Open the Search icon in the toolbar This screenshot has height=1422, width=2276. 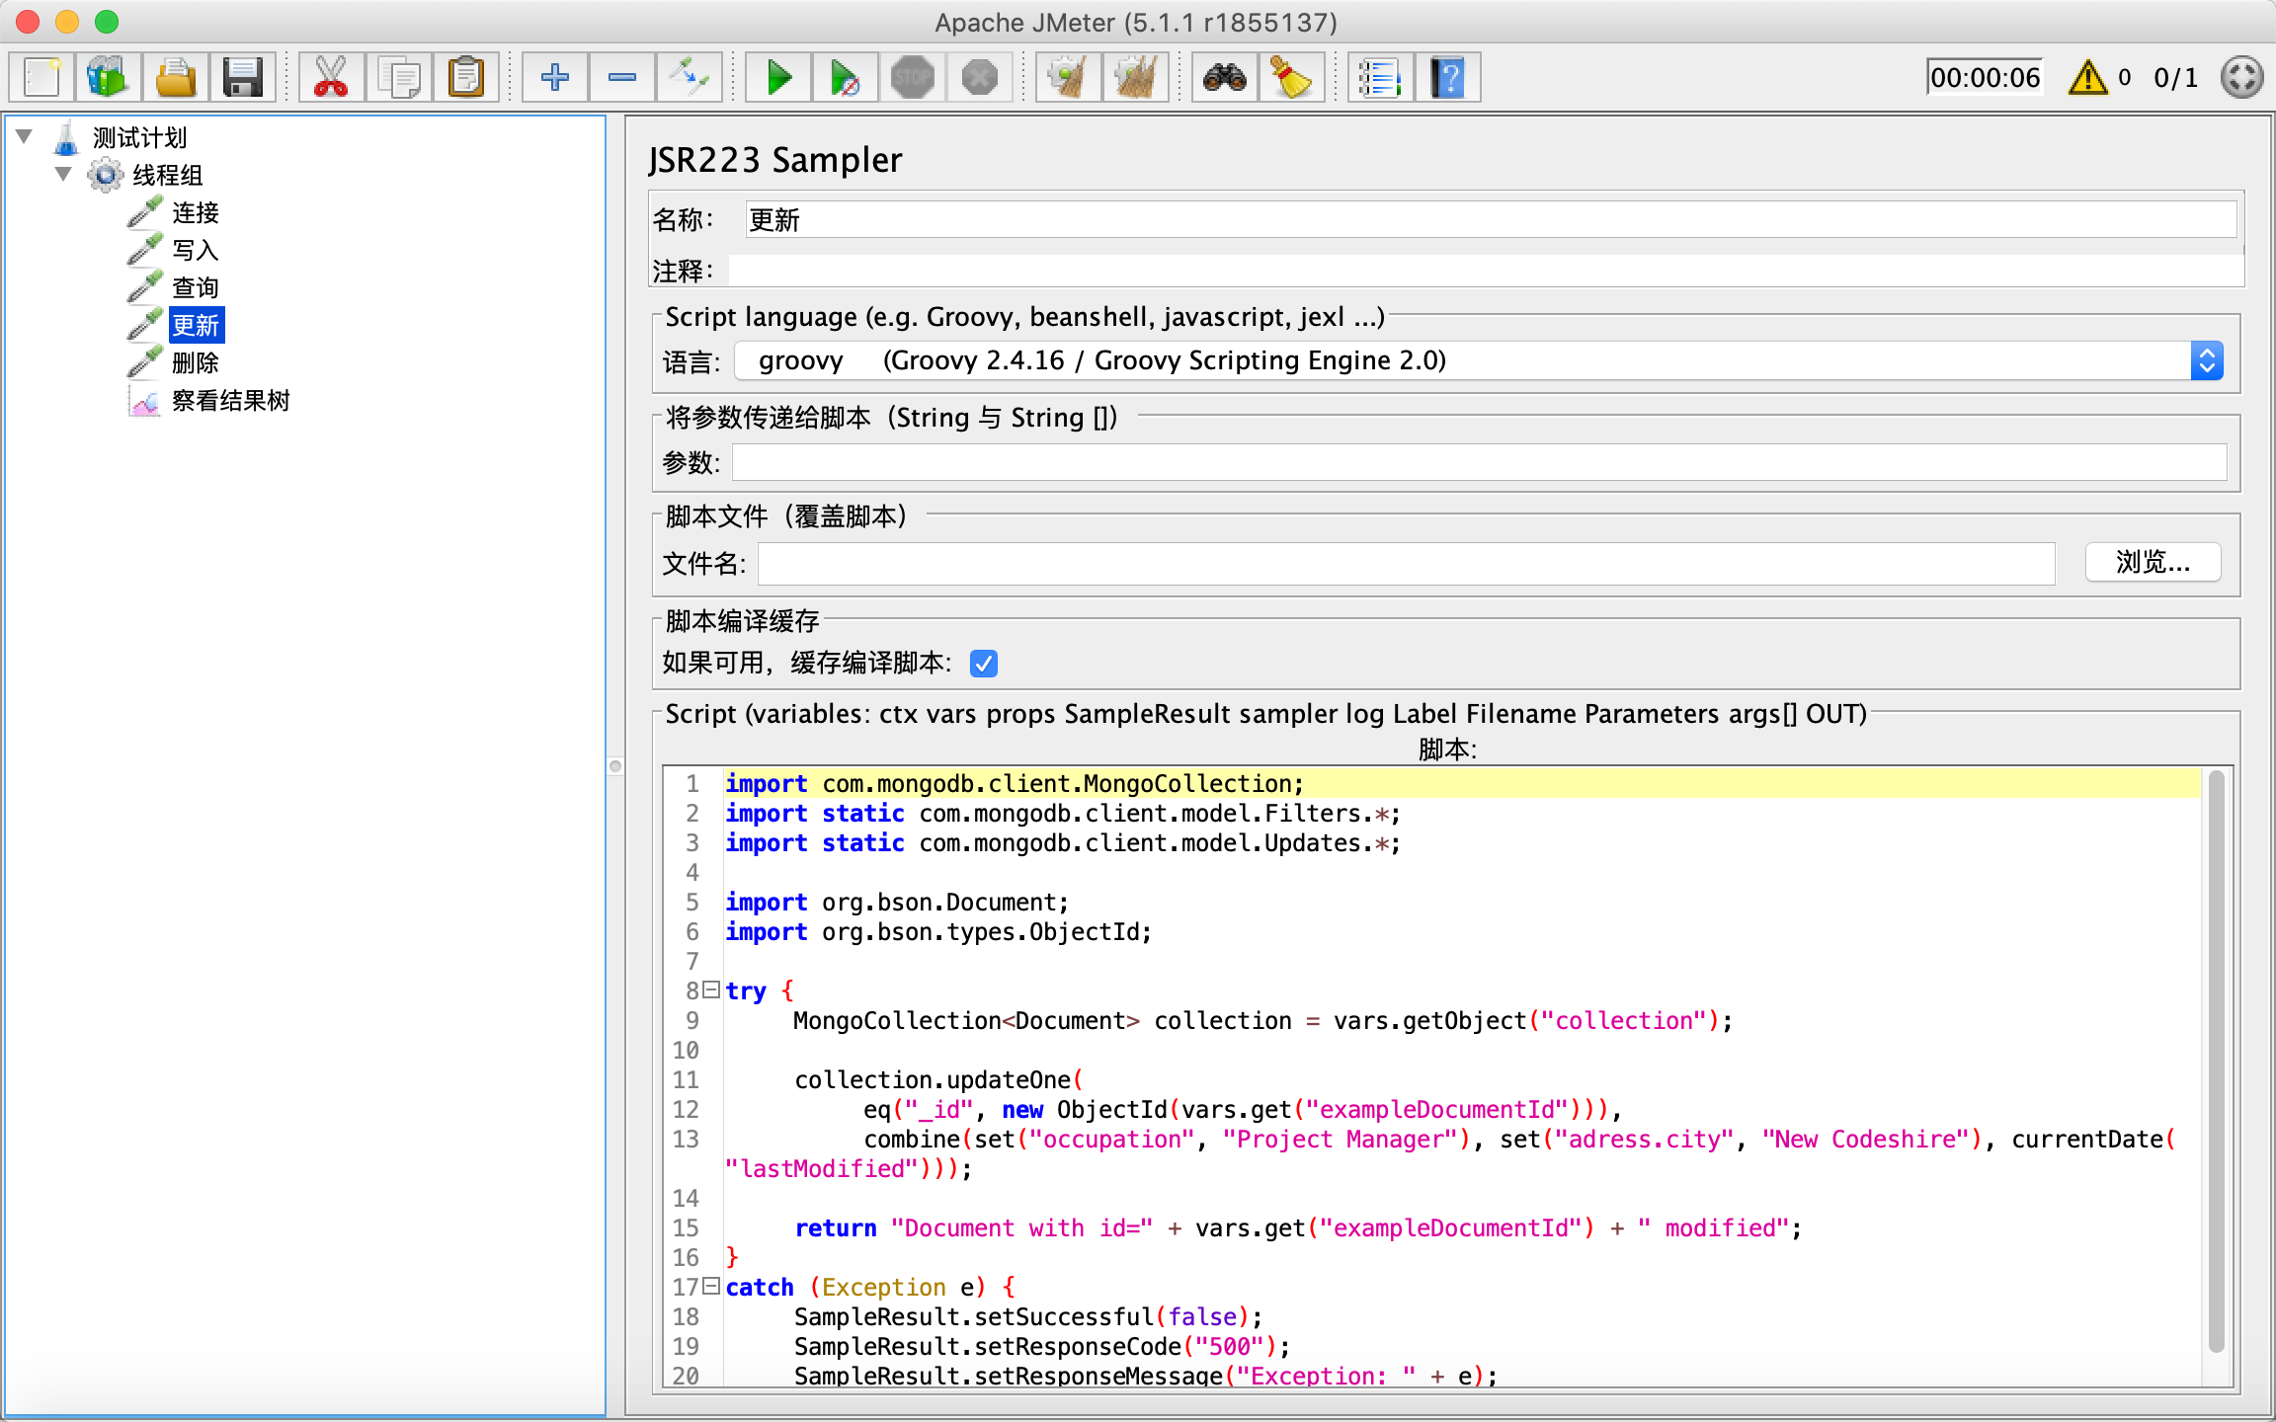tap(1225, 77)
